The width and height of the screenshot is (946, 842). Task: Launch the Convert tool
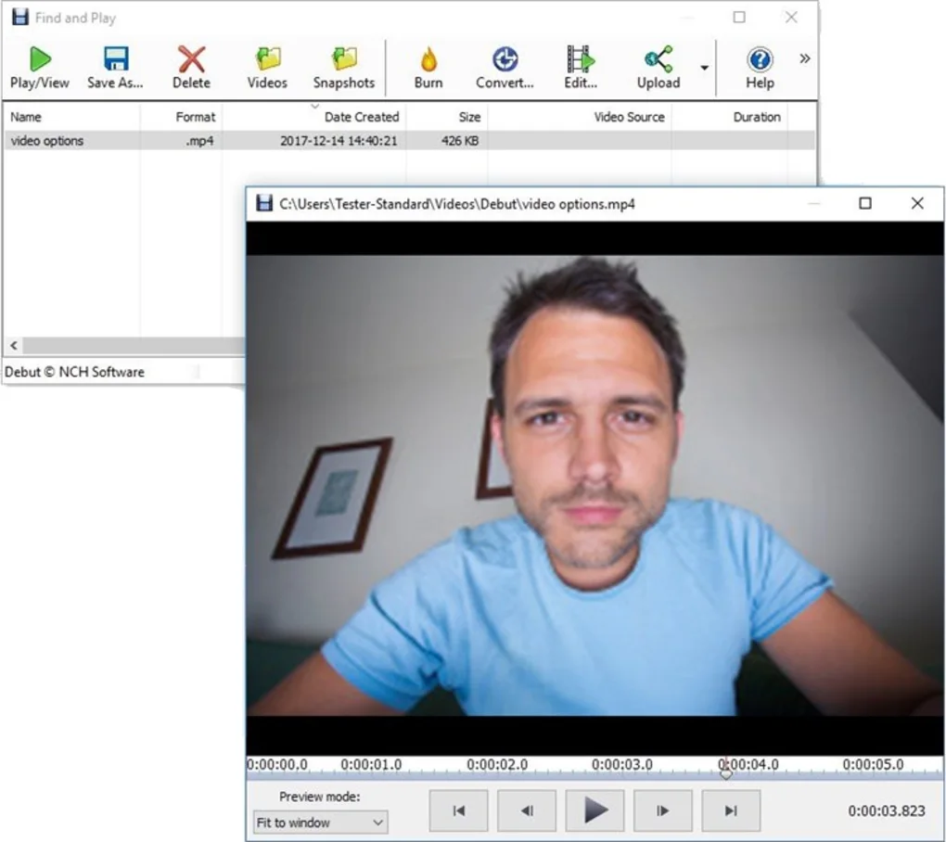(504, 65)
